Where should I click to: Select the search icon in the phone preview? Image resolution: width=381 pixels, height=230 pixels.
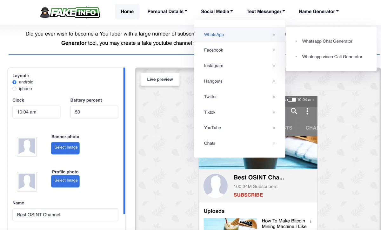294,111
